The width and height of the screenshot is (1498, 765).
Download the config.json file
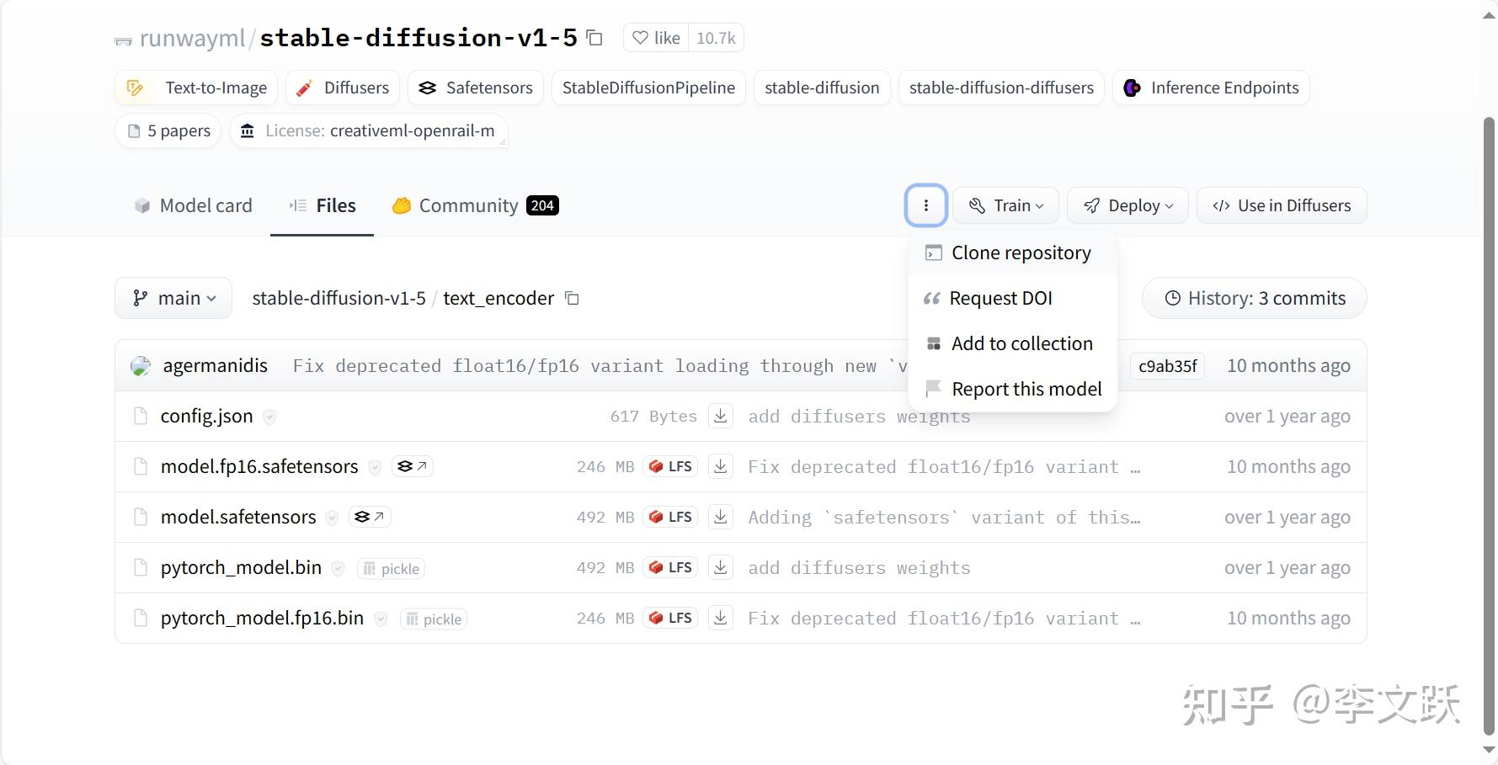(721, 416)
